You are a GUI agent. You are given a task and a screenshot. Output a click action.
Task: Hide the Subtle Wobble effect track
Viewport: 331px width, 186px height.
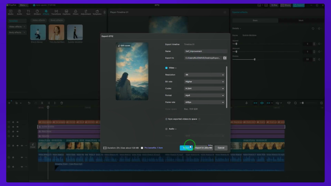[17, 127]
